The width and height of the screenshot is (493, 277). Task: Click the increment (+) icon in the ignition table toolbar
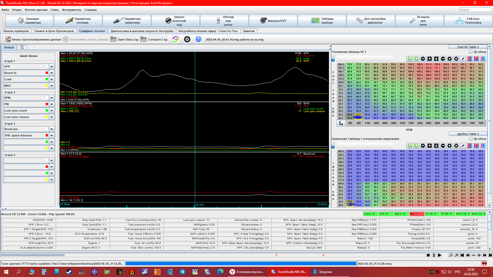(450, 146)
